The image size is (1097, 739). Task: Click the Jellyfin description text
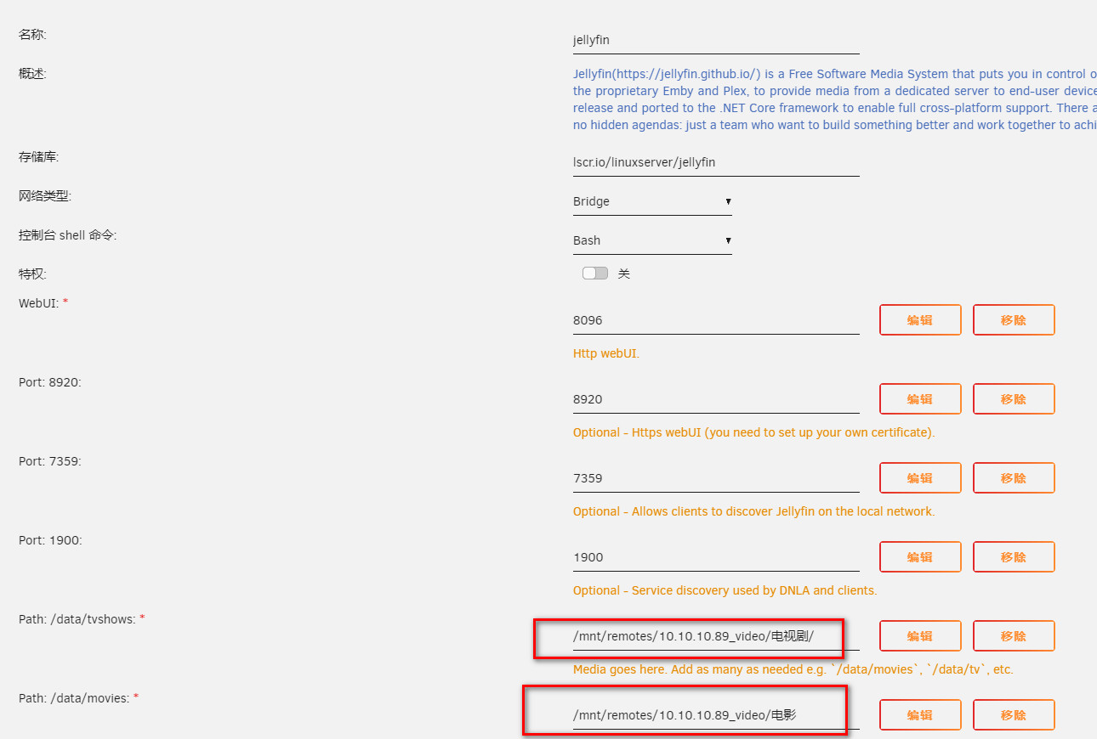click(835, 99)
